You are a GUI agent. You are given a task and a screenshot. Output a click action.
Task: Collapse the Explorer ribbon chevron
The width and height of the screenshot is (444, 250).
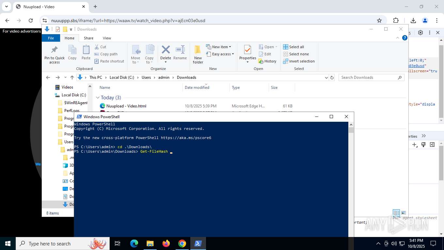tap(398, 38)
